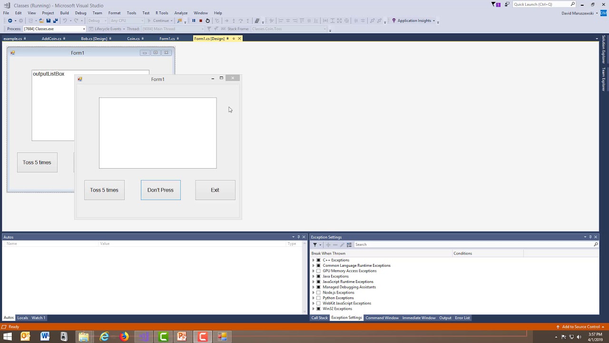This screenshot has height=343, width=609.
Task: Click the empty list box in running Form1
Action: [x=157, y=133]
